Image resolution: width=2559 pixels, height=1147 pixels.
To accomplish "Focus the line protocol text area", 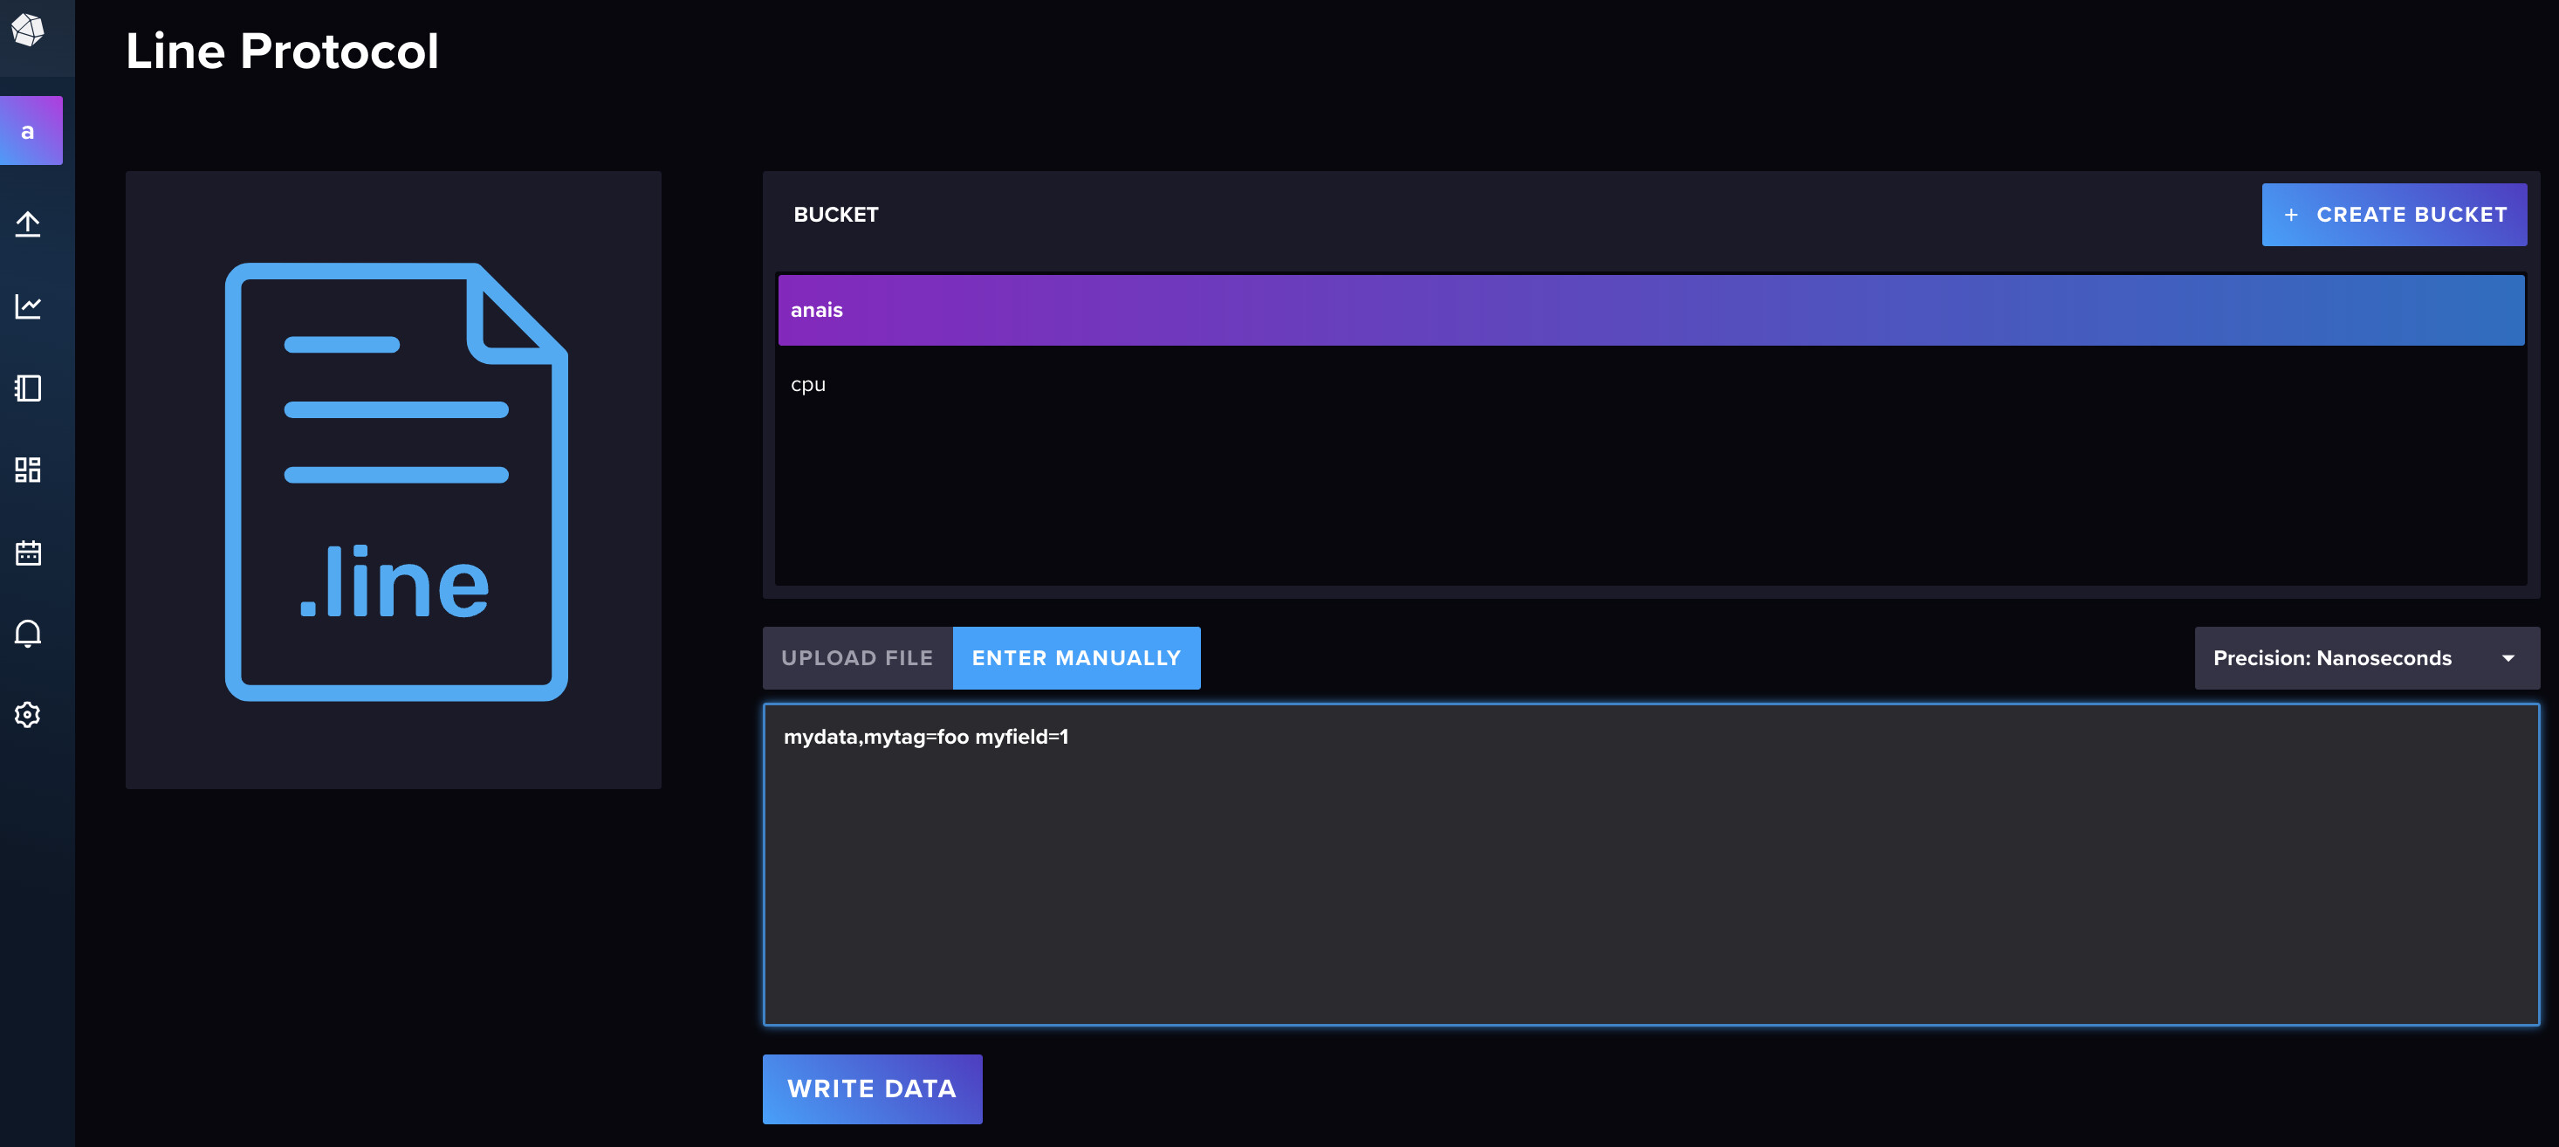I will click(x=1649, y=865).
